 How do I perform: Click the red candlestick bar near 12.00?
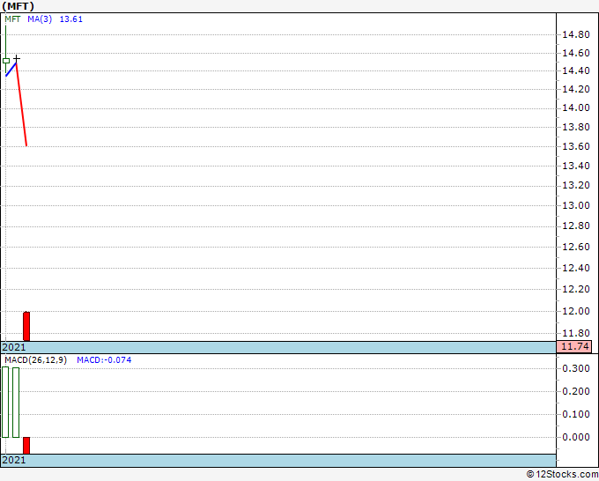26,326
